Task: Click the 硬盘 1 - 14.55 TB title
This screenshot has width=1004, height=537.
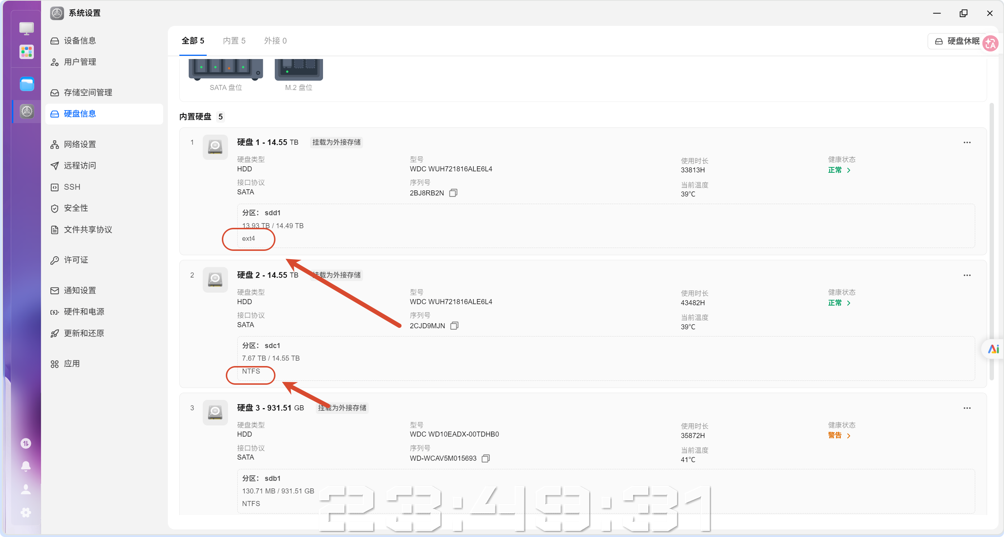Action: 268,143
